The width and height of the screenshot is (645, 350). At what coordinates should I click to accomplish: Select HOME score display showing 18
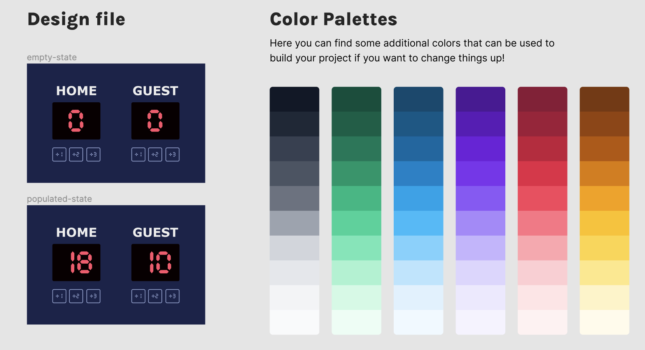(x=76, y=262)
